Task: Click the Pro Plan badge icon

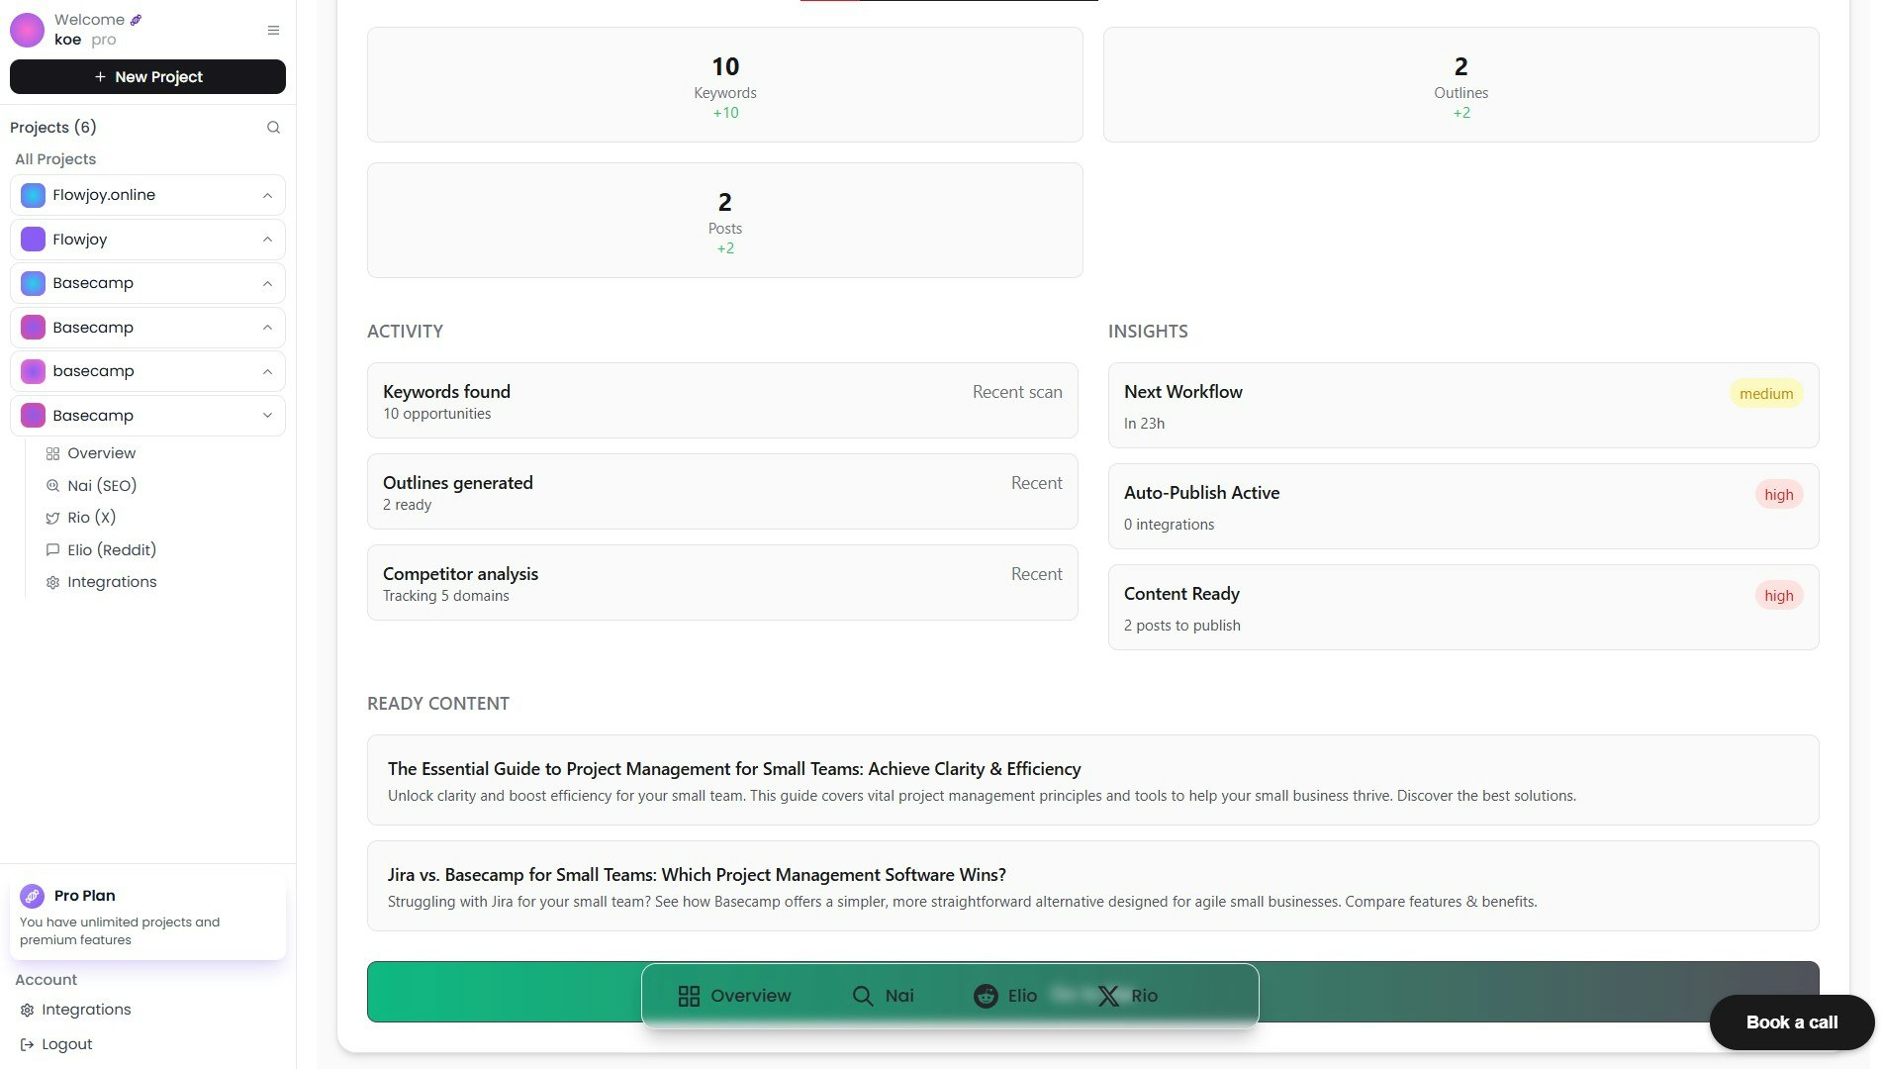Action: coord(33,896)
